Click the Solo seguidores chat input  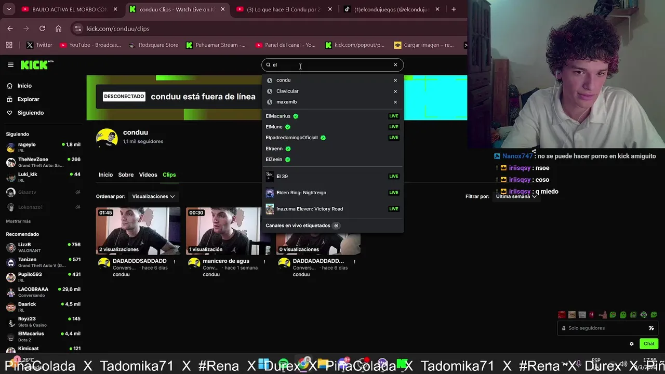coord(608,328)
